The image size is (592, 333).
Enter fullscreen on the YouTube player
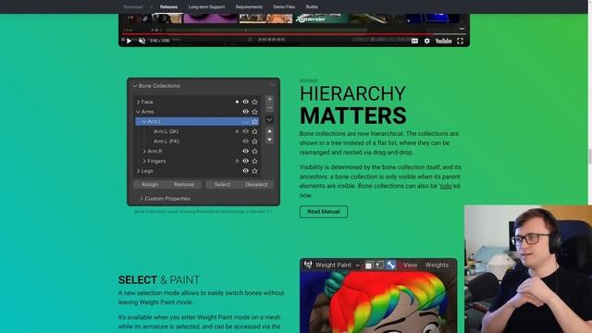coord(460,41)
